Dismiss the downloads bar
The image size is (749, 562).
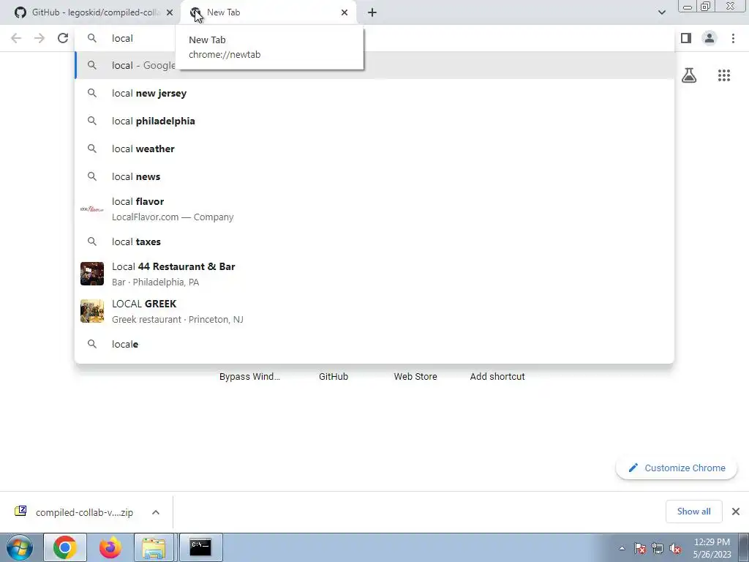tap(736, 512)
